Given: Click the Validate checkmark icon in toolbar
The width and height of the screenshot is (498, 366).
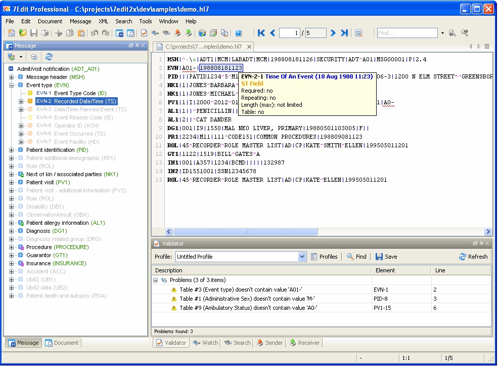Looking at the screenshot, I should click(x=144, y=33).
